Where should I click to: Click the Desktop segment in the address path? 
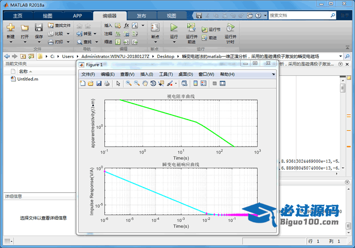click(x=165, y=56)
